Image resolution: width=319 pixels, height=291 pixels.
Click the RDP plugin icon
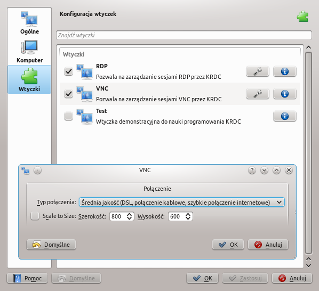(85, 71)
